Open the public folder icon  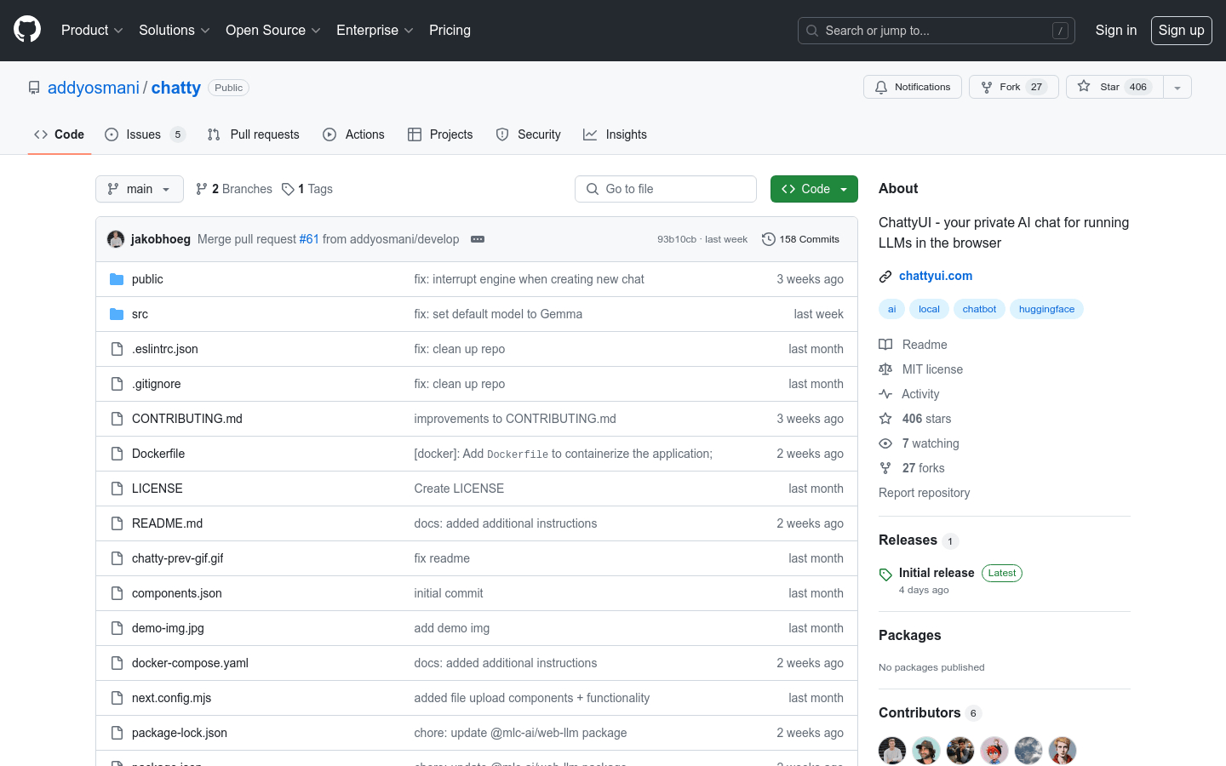[117, 279]
